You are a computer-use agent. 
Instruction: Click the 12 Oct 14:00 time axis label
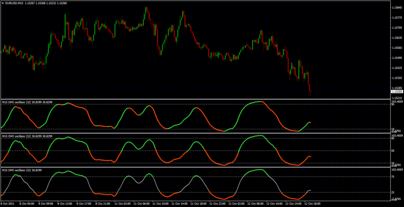point(294,203)
